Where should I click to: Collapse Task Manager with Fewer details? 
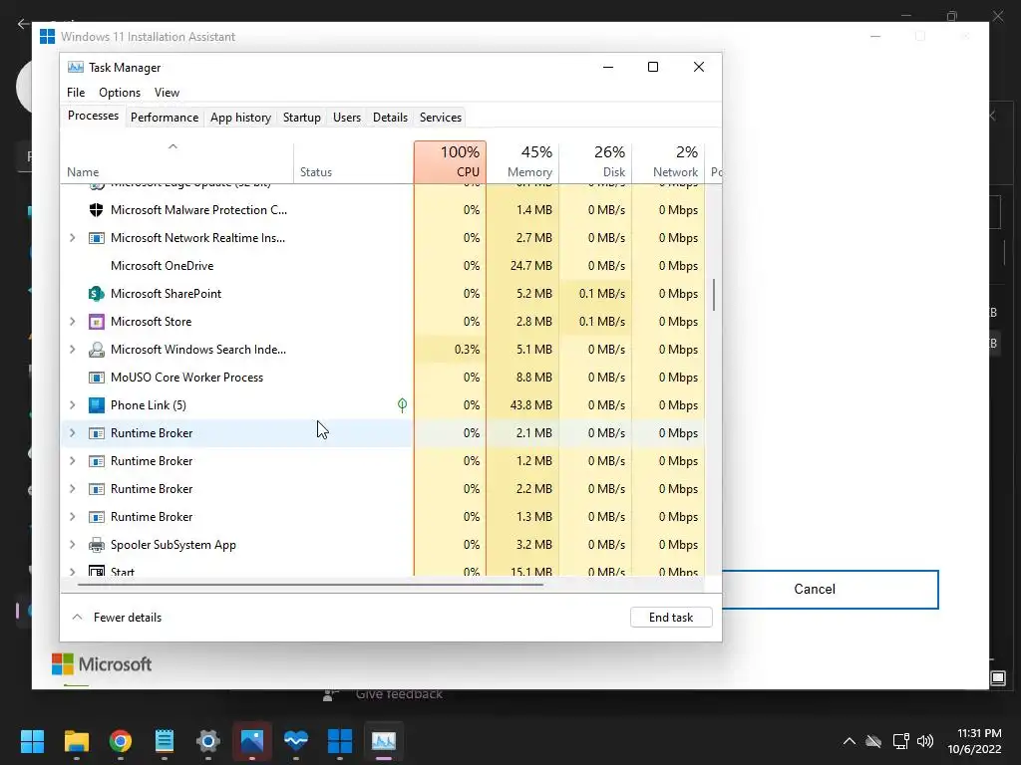(x=117, y=618)
